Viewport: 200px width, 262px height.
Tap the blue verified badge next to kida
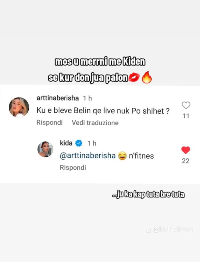[x=79, y=143]
